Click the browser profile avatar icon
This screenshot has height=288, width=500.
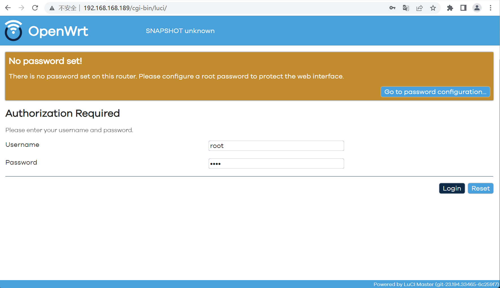click(x=477, y=8)
